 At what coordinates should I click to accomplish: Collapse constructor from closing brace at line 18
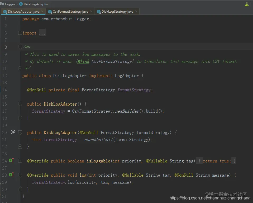[20, 118]
